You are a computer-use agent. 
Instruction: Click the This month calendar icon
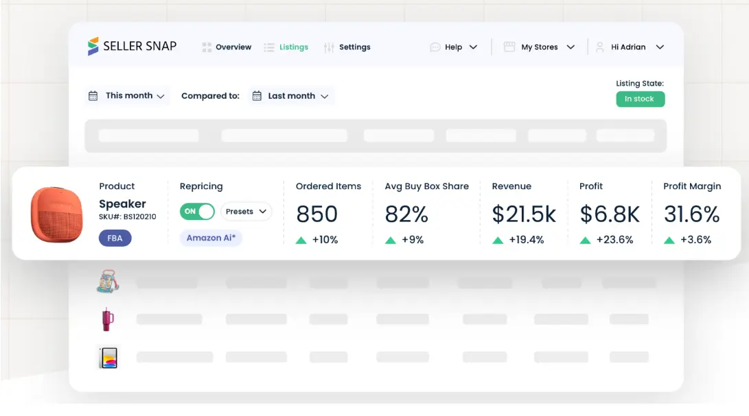(x=93, y=96)
